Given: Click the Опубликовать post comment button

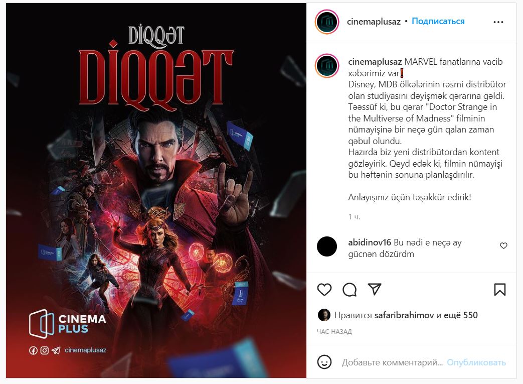Looking at the screenshot, I should tap(476, 362).
